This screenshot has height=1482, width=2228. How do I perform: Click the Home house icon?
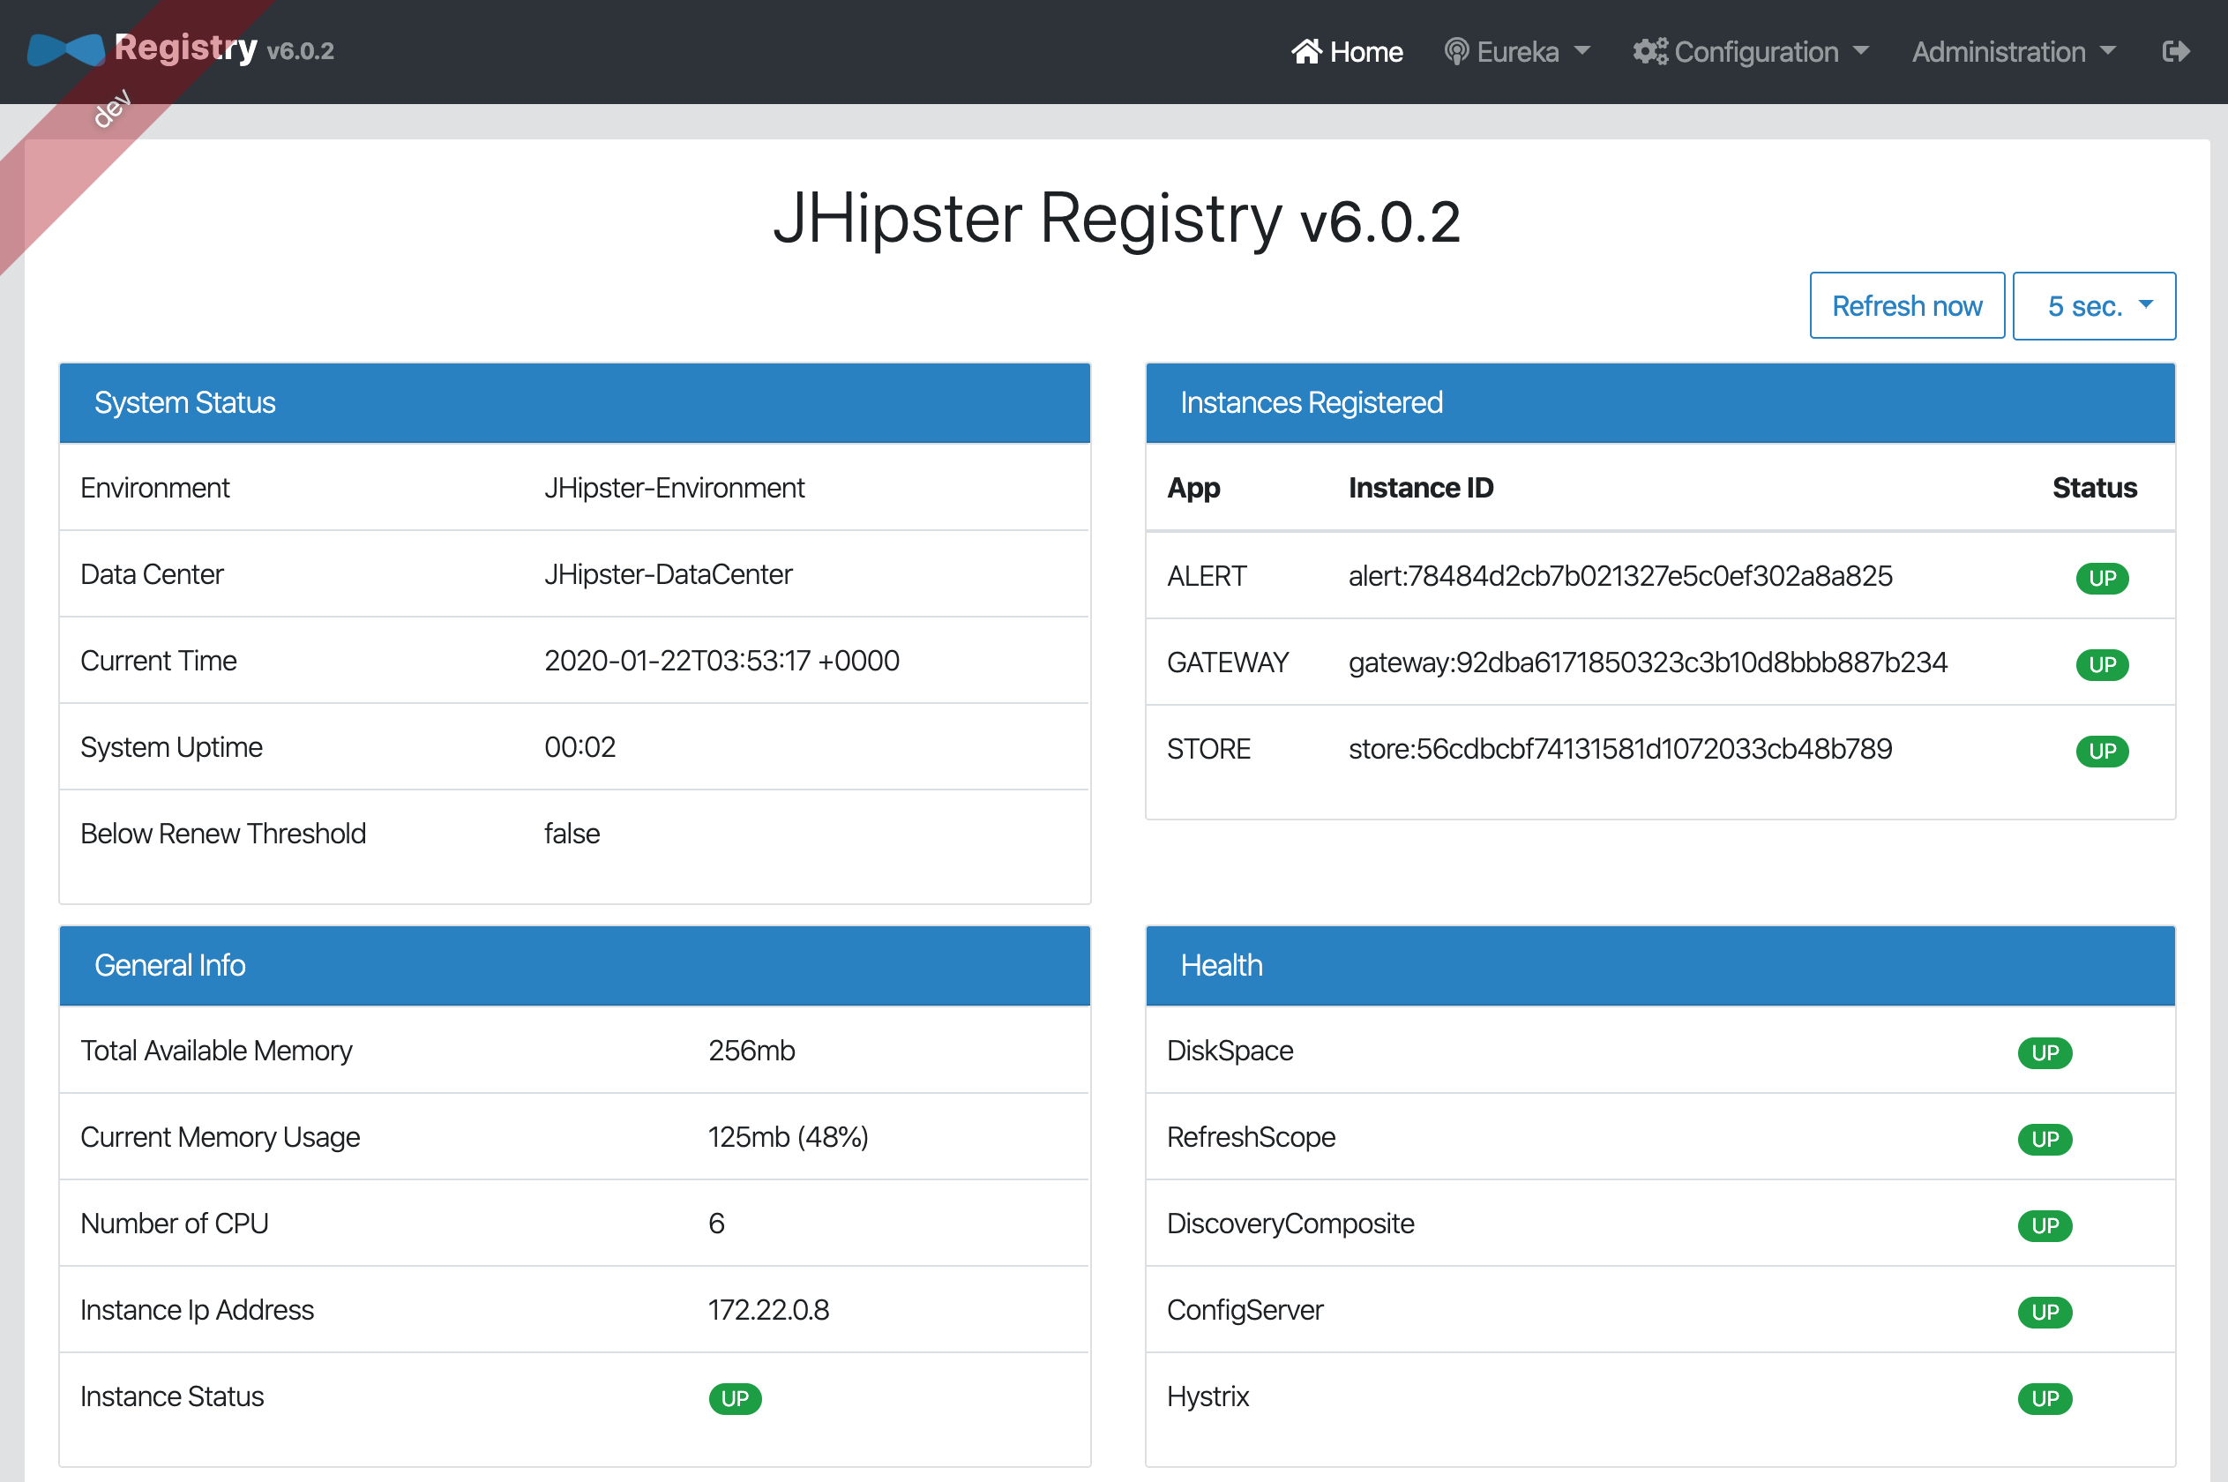1307,51
